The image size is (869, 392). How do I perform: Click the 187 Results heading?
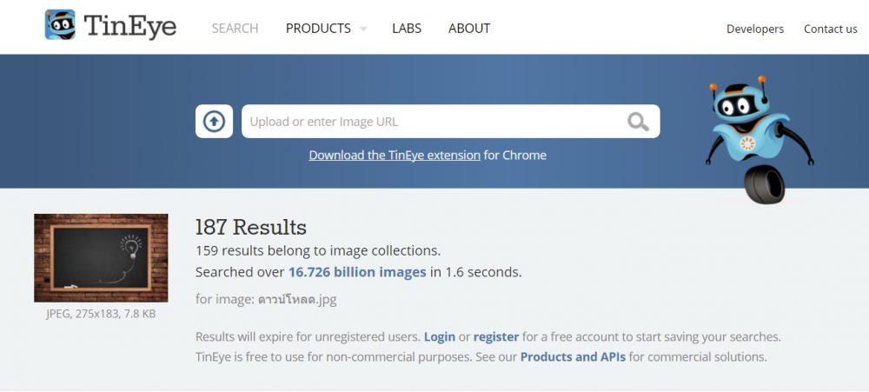point(251,228)
